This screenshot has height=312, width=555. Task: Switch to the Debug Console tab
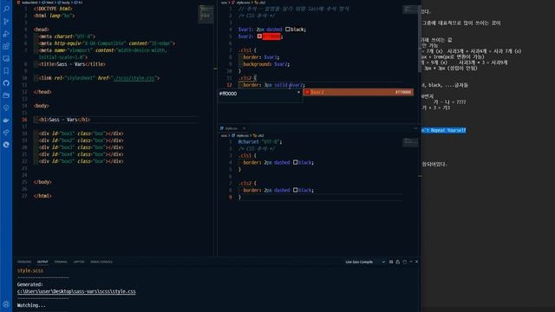click(101, 262)
